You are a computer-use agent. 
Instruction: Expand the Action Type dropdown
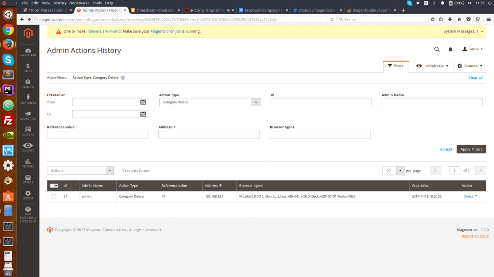coord(256,102)
